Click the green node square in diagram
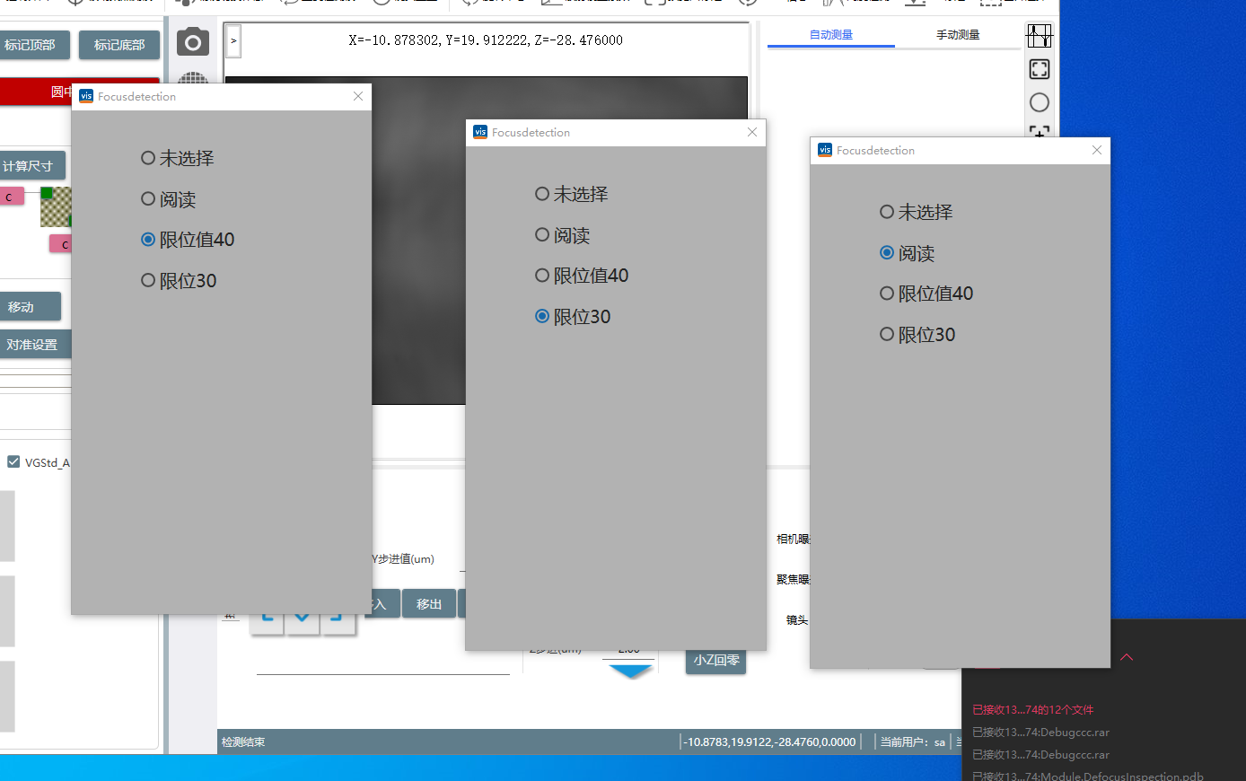Screen dimensions: 1246x781 (47, 193)
